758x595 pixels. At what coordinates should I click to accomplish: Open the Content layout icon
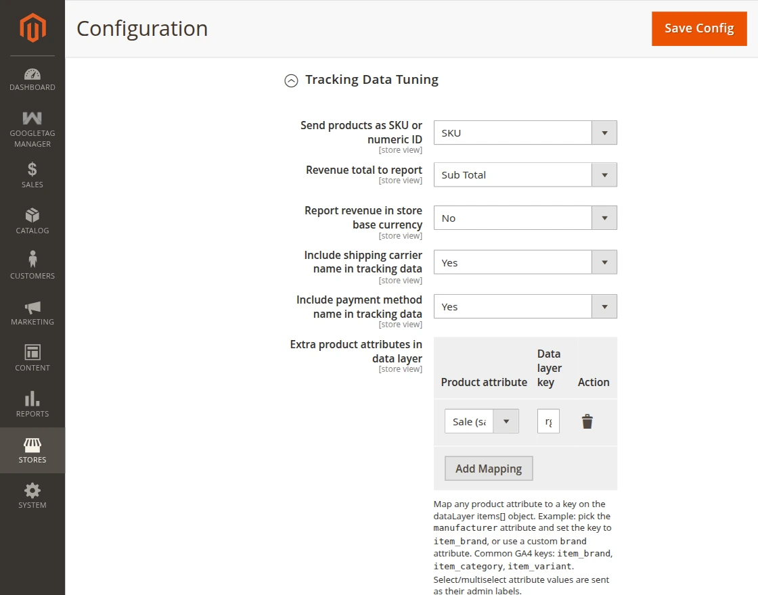32,352
